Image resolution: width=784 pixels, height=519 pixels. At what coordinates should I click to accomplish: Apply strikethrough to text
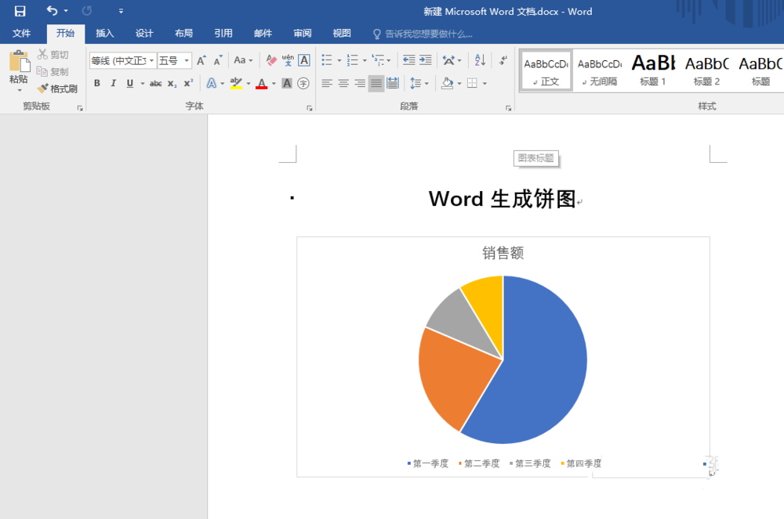point(156,83)
